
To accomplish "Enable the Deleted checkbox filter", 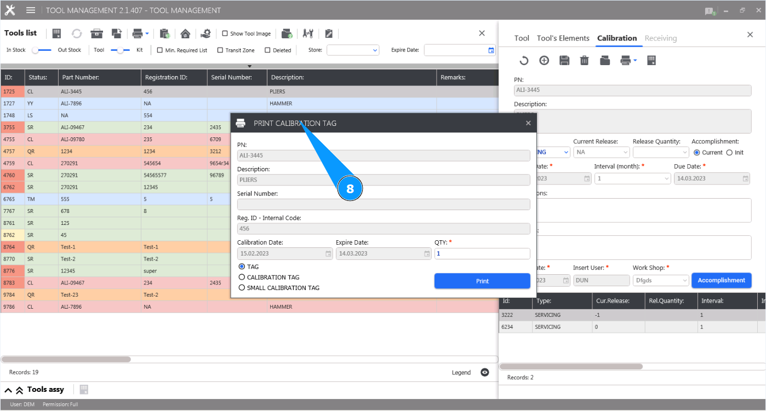I will [x=267, y=50].
